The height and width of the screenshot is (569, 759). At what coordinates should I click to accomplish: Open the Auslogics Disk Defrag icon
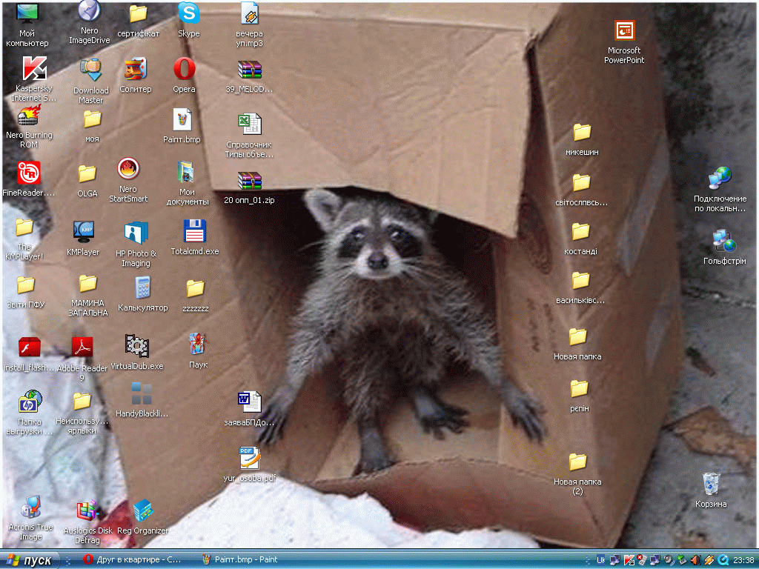click(x=87, y=510)
